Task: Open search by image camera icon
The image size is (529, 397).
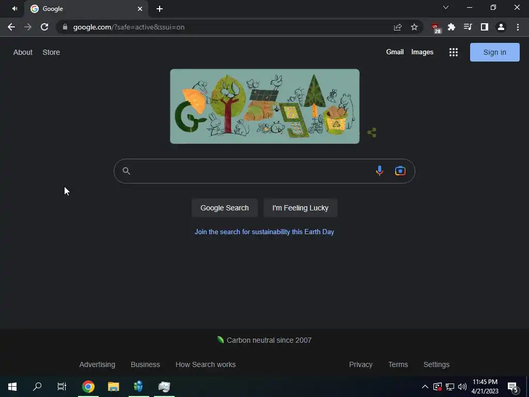Action: pyautogui.click(x=400, y=171)
